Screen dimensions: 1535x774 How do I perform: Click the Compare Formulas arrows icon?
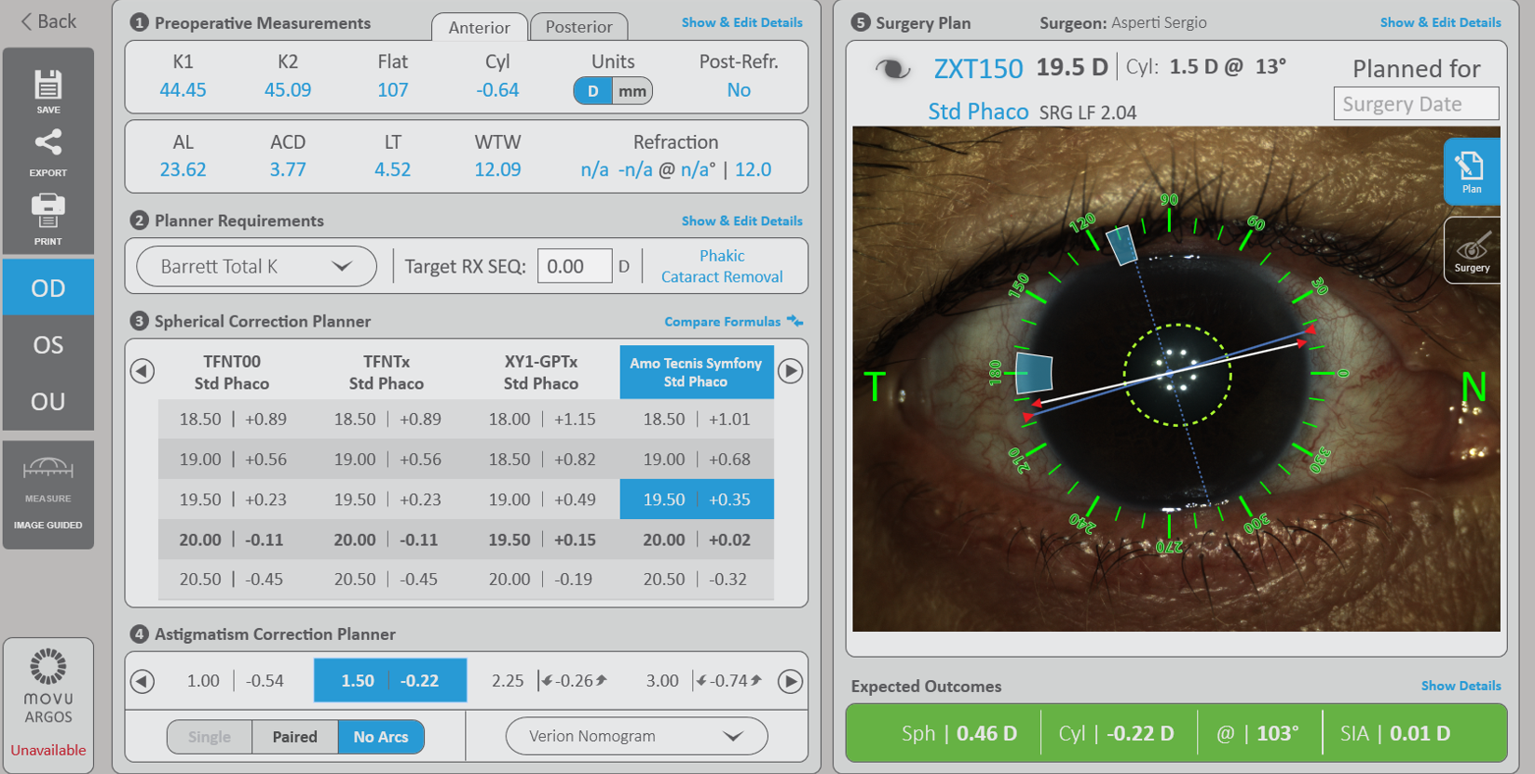pyautogui.click(x=795, y=321)
